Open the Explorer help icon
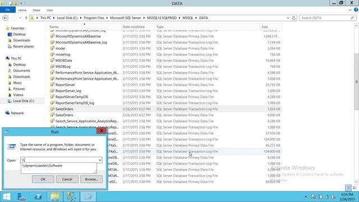Image resolution: width=359 pixels, height=202 pixels. tap(356, 10)
